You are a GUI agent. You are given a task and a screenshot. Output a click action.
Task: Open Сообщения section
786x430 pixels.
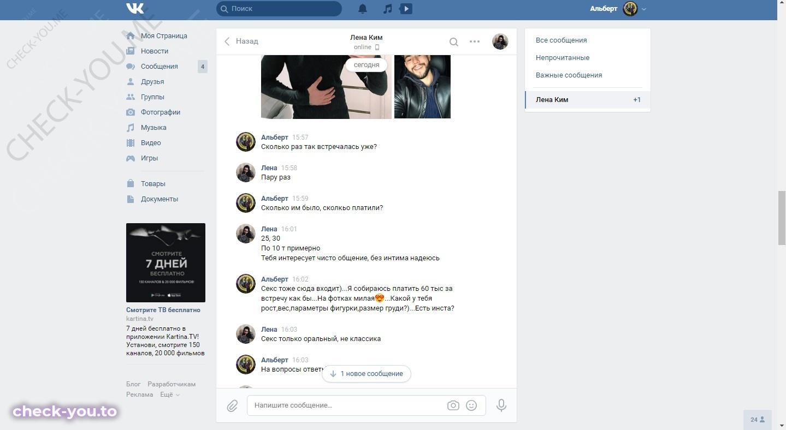[159, 67]
